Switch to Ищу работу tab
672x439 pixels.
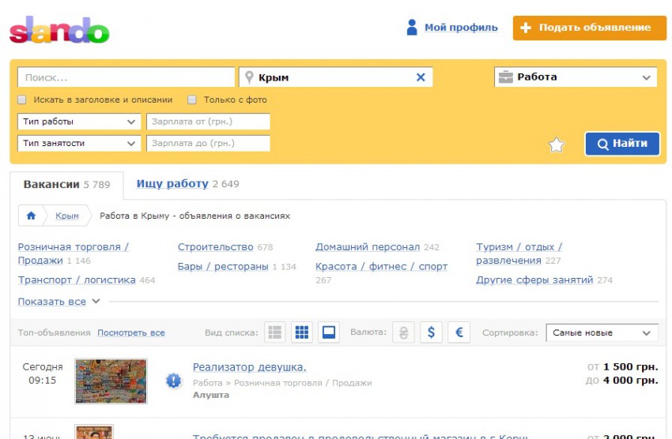point(172,184)
